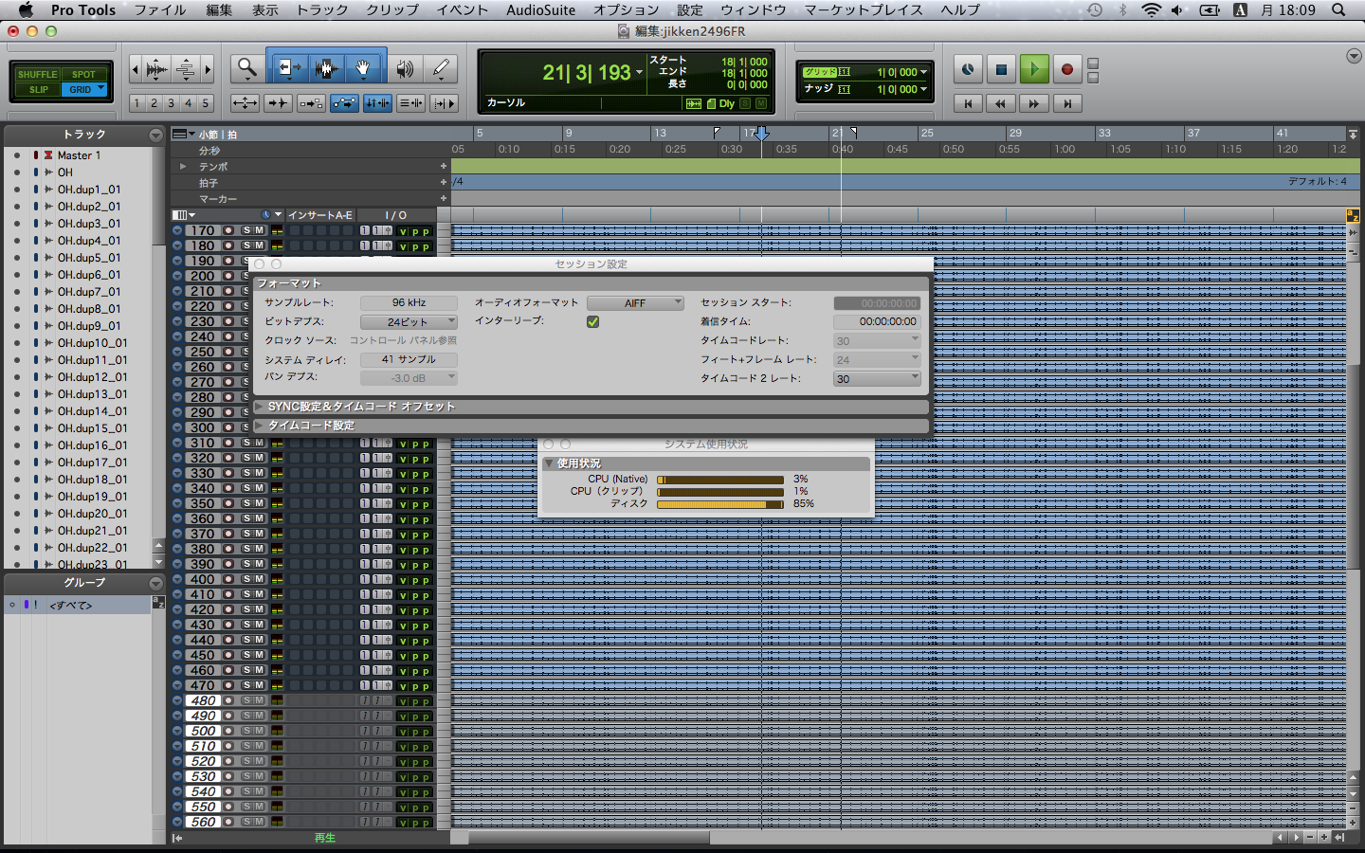The image size is (1365, 853).
Task: Solo track 180 with S button
Action: pyautogui.click(x=246, y=245)
